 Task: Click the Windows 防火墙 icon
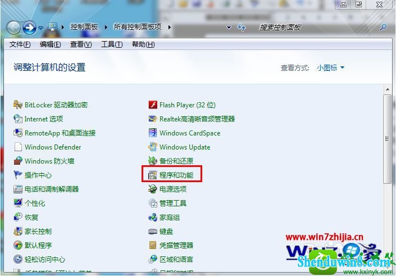[x=17, y=161]
